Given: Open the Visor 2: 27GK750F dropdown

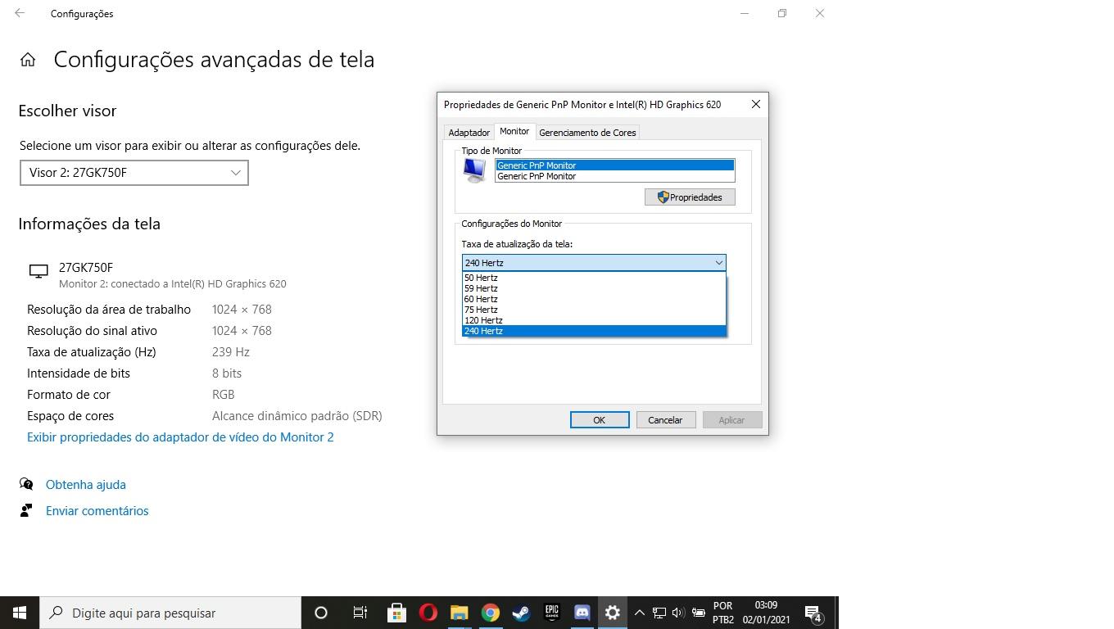Looking at the screenshot, I should point(134,173).
